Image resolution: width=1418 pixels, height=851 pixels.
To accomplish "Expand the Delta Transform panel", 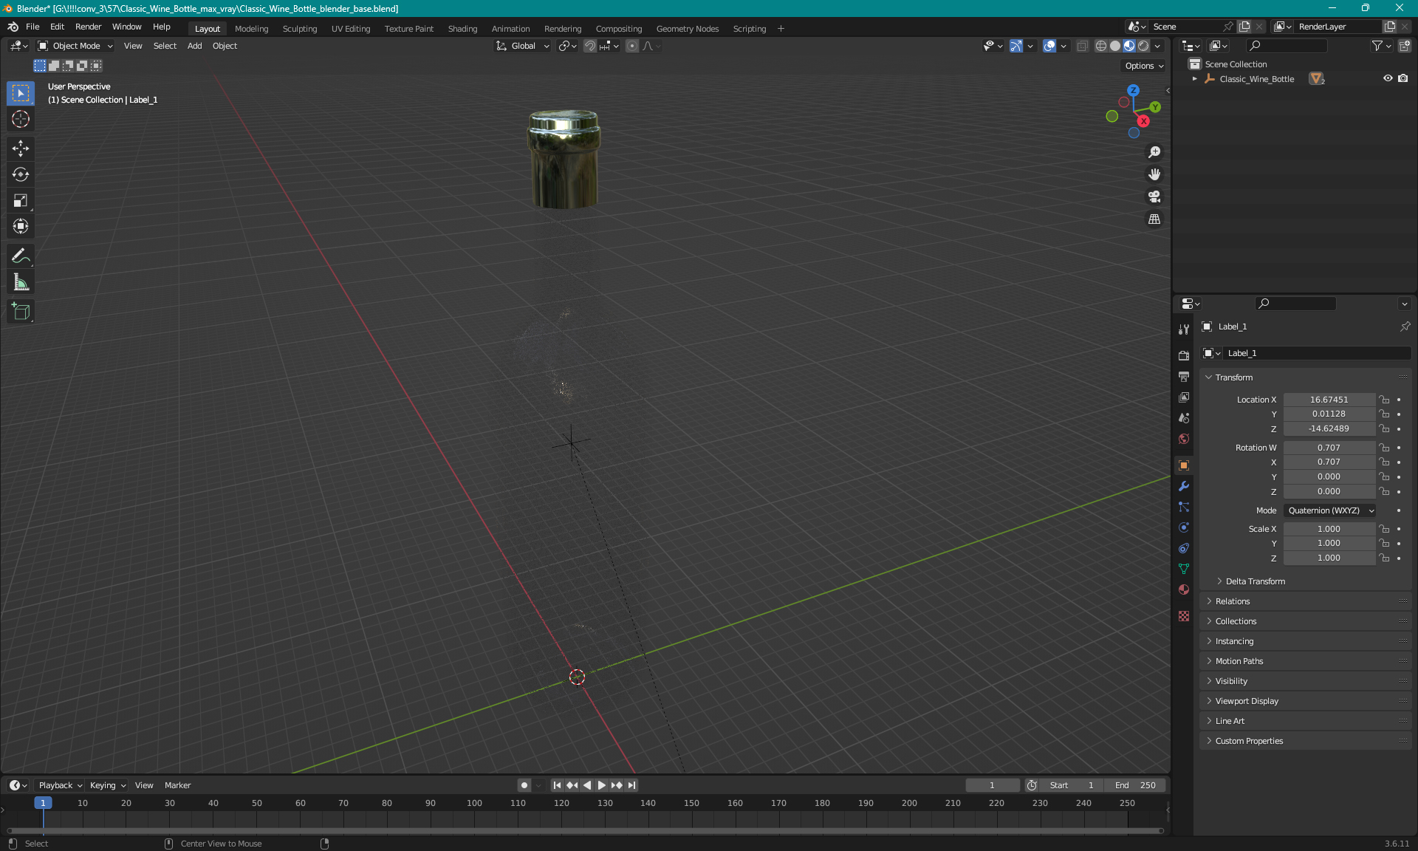I will point(1255,581).
